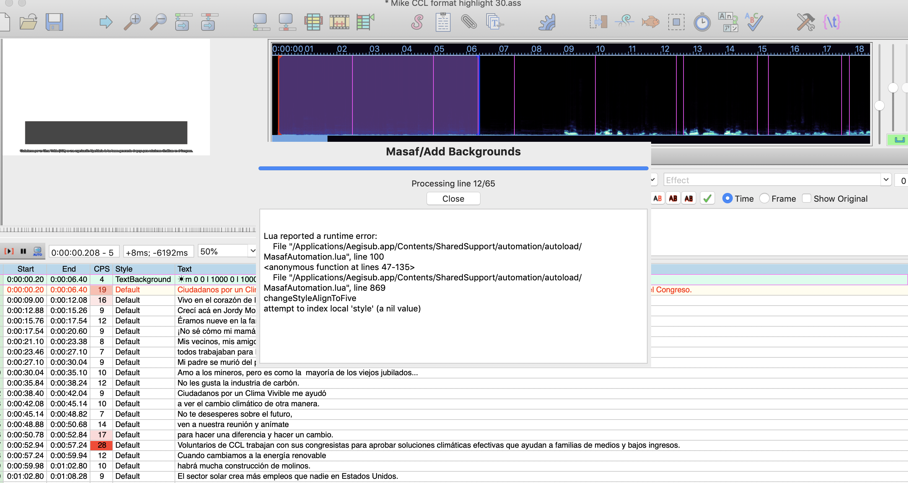Jump video to the line's start time
908x483 pixels.
click(184, 22)
